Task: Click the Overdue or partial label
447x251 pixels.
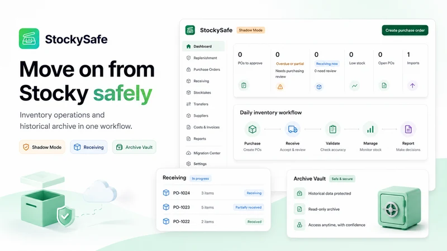Action: coord(290,64)
